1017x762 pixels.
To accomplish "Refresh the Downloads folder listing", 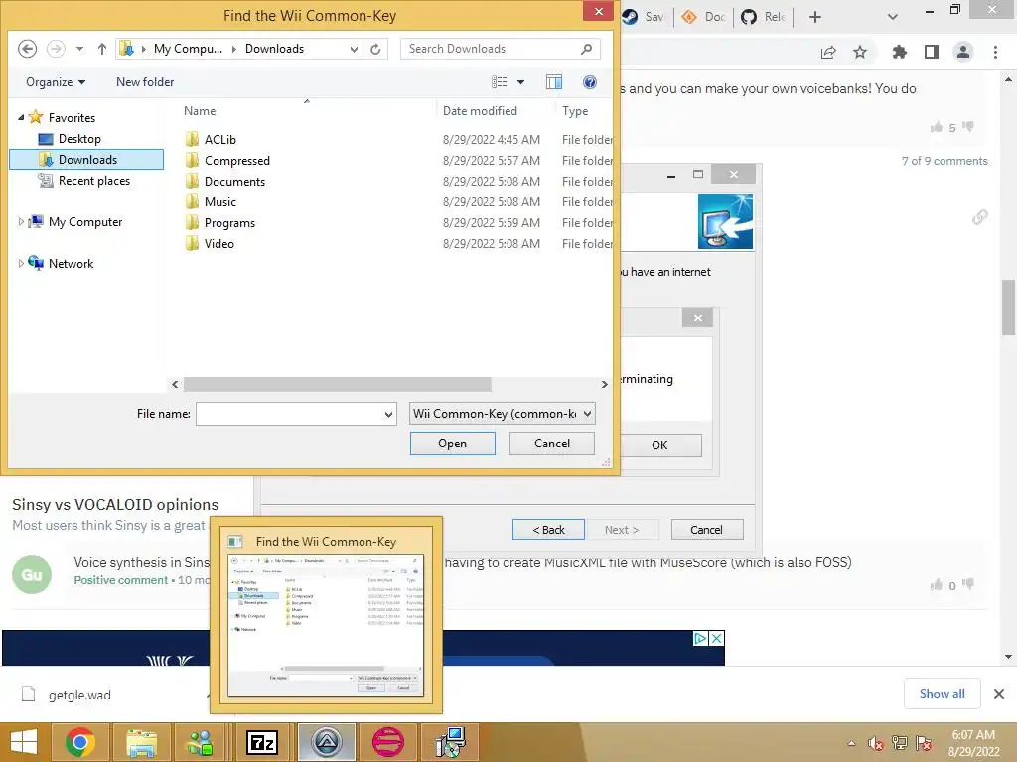I will pyautogui.click(x=375, y=49).
